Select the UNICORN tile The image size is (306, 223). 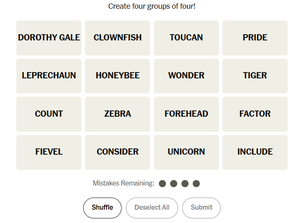tap(186, 152)
